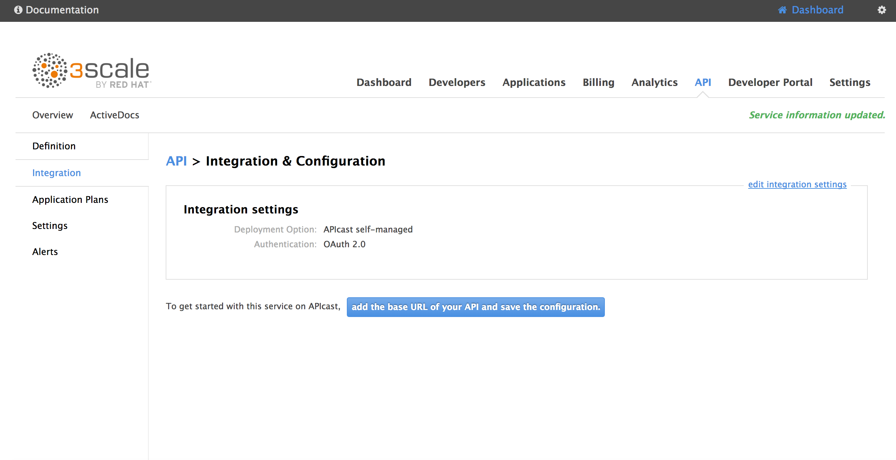Go to Dashboard in the top bar
Viewport: 896px width, 460px height.
tap(817, 10)
